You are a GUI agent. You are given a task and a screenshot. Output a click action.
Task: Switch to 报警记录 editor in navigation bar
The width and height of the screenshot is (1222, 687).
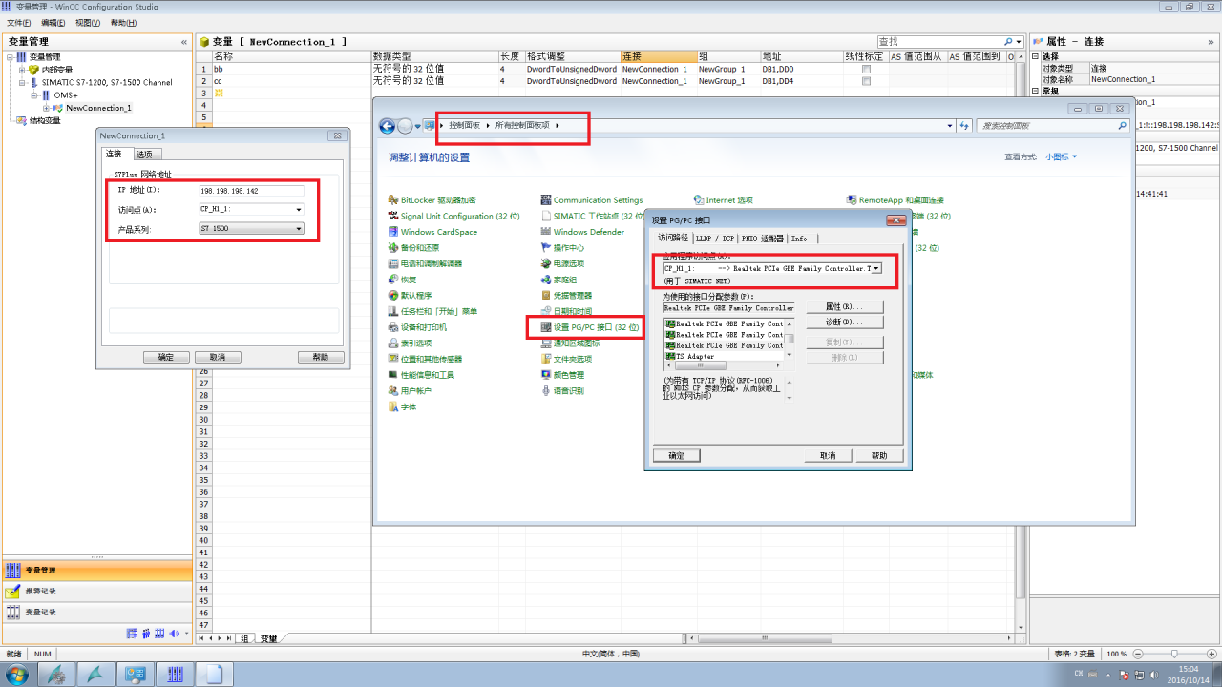(95, 592)
